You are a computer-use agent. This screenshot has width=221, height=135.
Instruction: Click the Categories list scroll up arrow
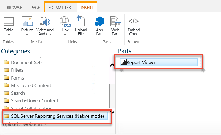point(112,65)
